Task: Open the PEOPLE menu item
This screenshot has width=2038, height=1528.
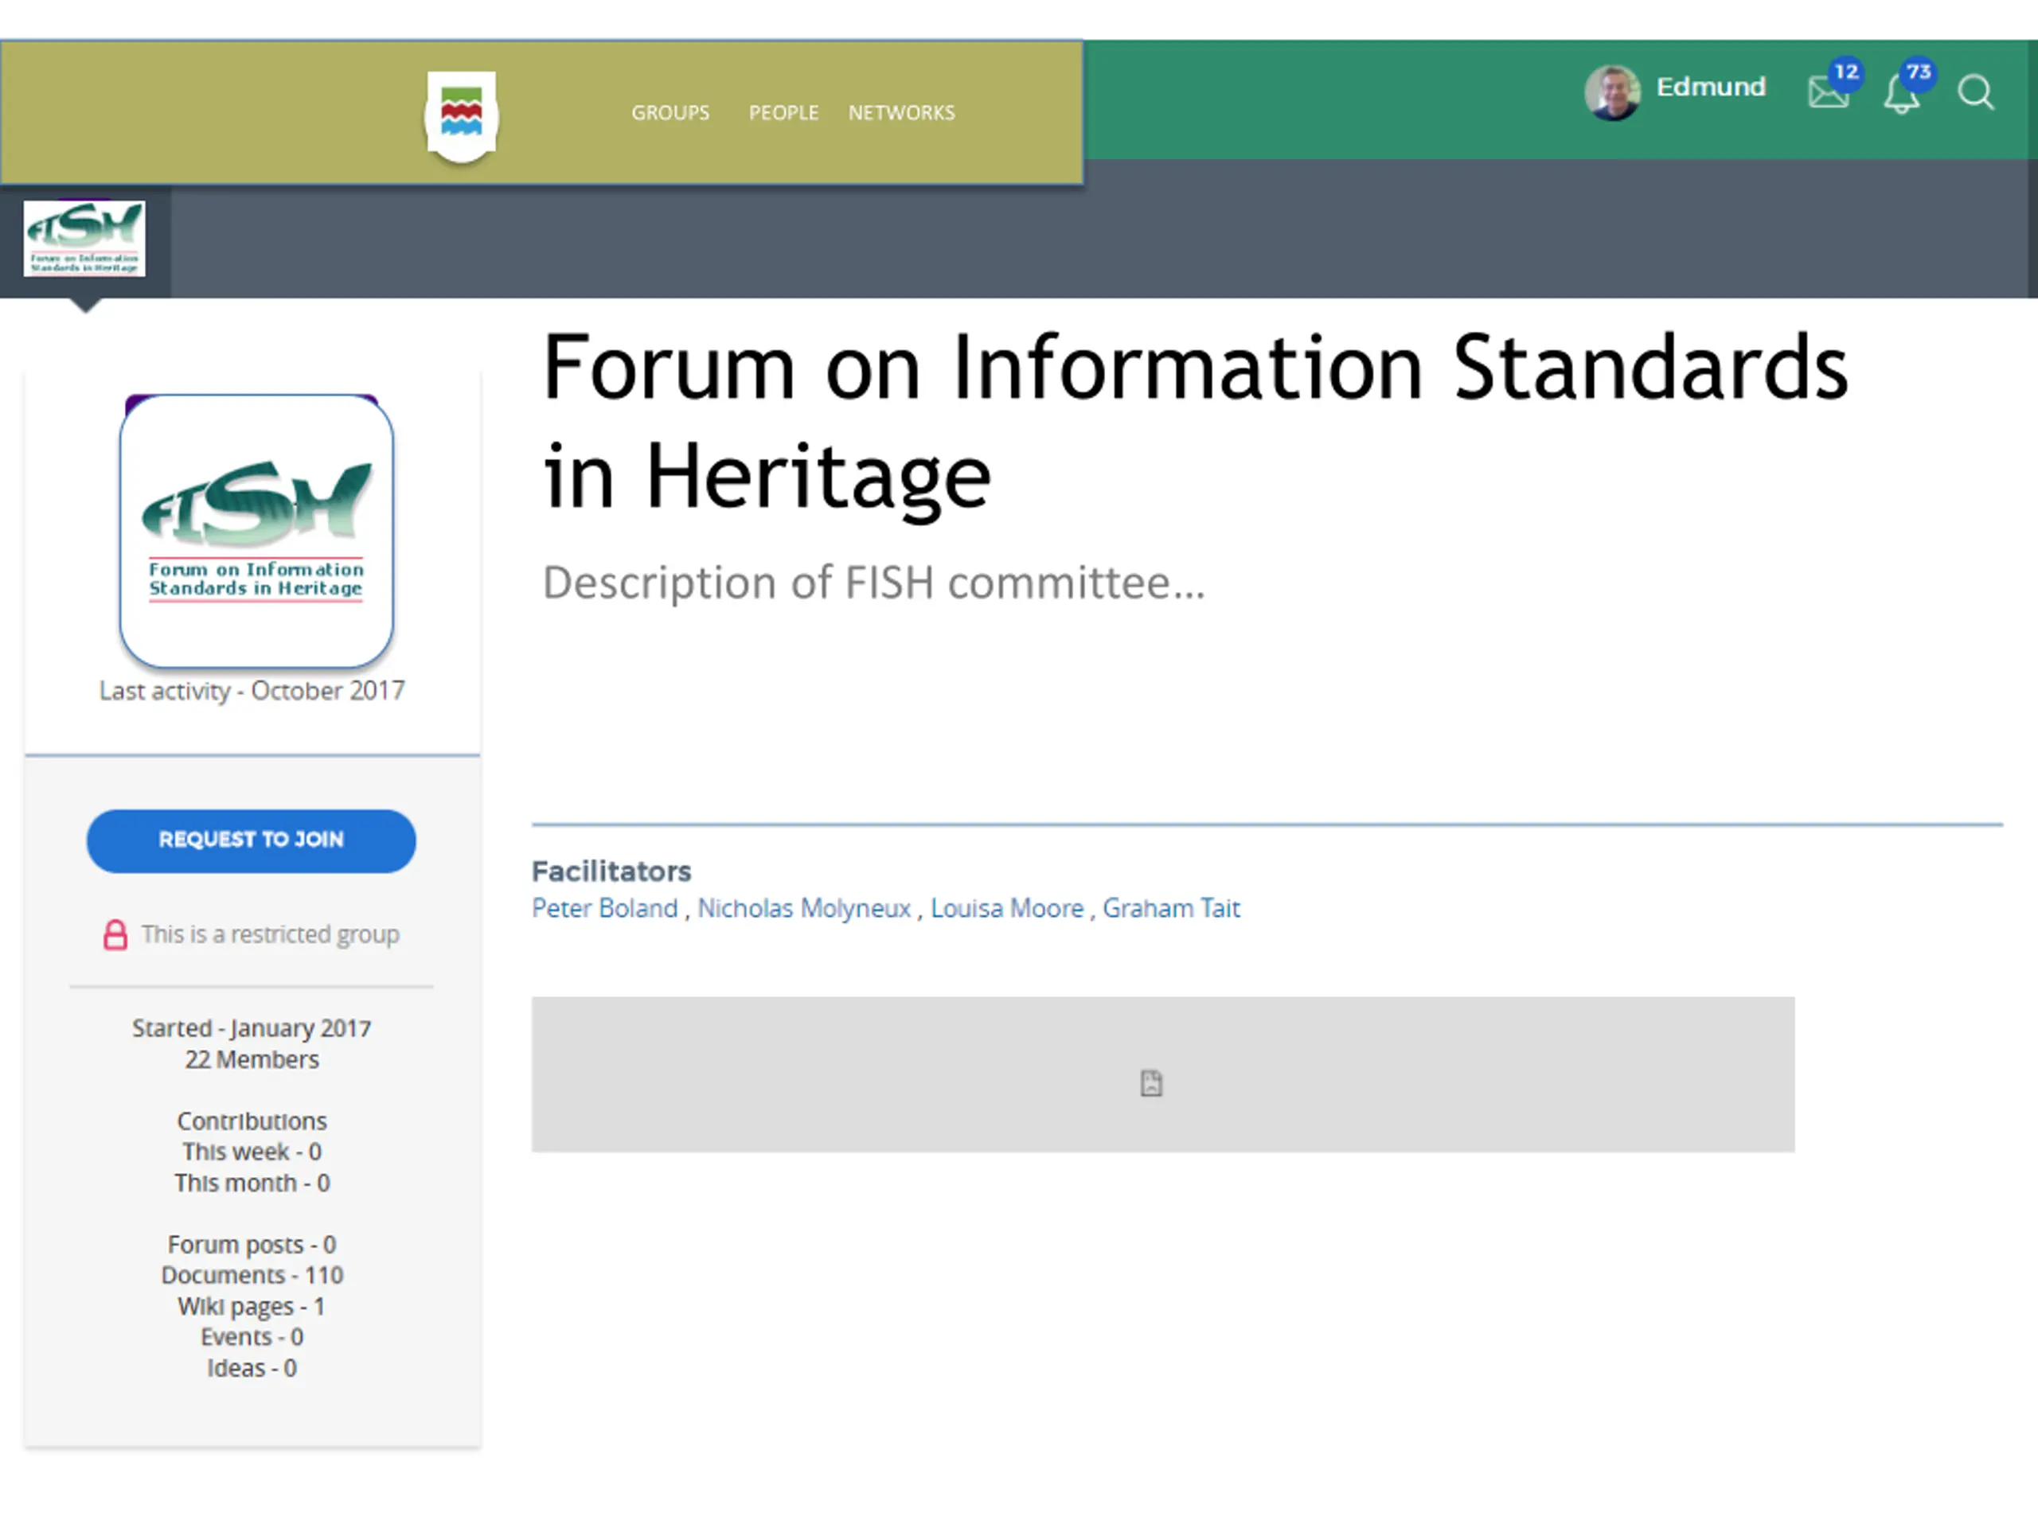Action: [x=783, y=112]
